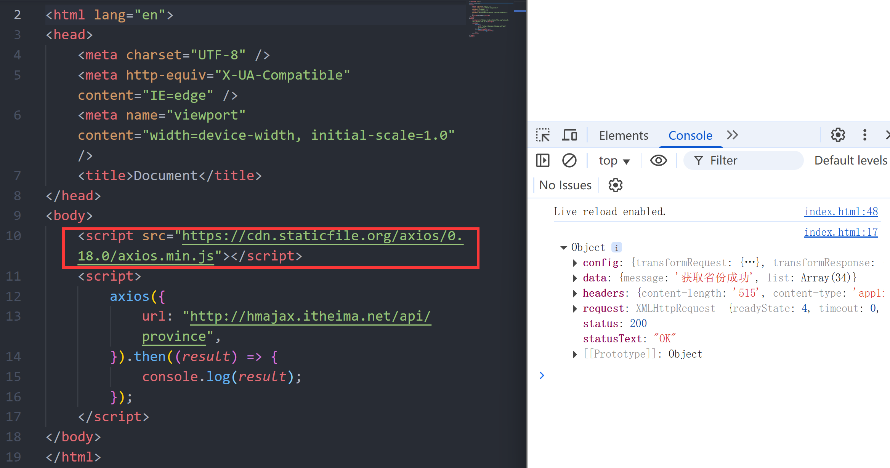Viewport: 890px width, 468px height.
Task: Collapse the logged Object tree
Action: coord(564,248)
